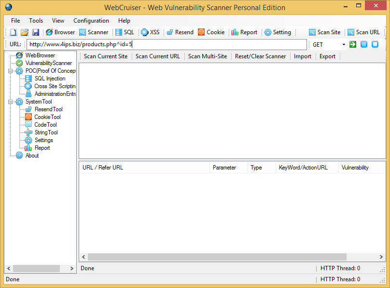Click tree panel left scroll arrow

point(9,268)
